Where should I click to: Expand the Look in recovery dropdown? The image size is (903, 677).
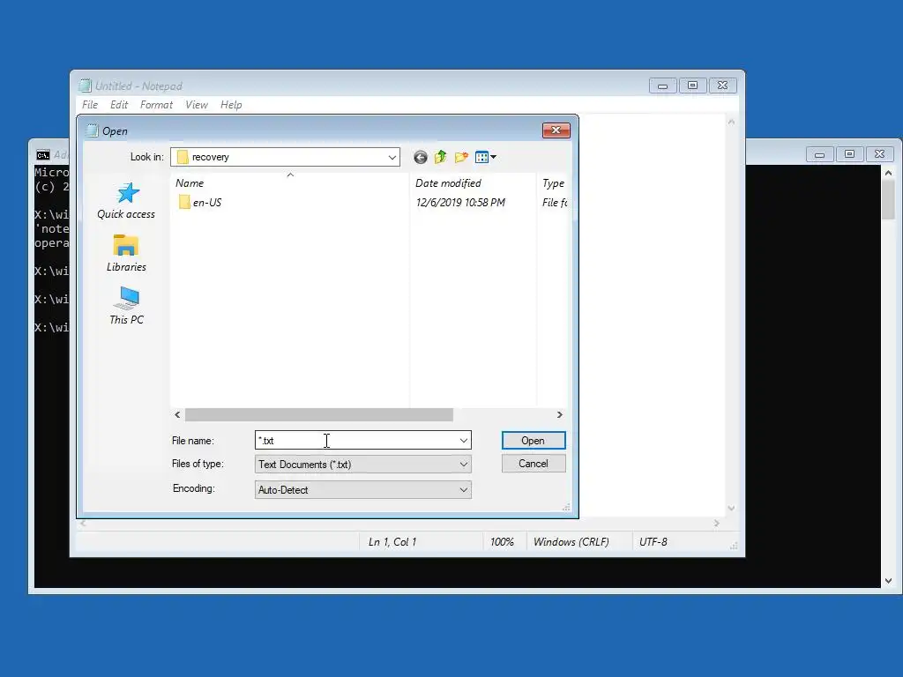[x=392, y=157]
